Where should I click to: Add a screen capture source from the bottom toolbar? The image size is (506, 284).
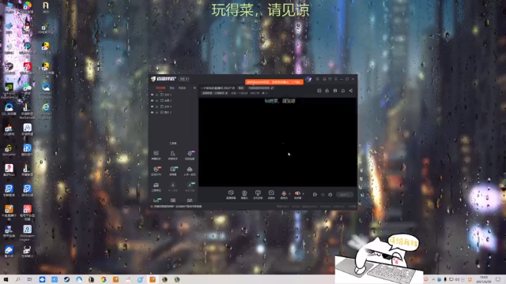pyautogui.click(x=231, y=194)
